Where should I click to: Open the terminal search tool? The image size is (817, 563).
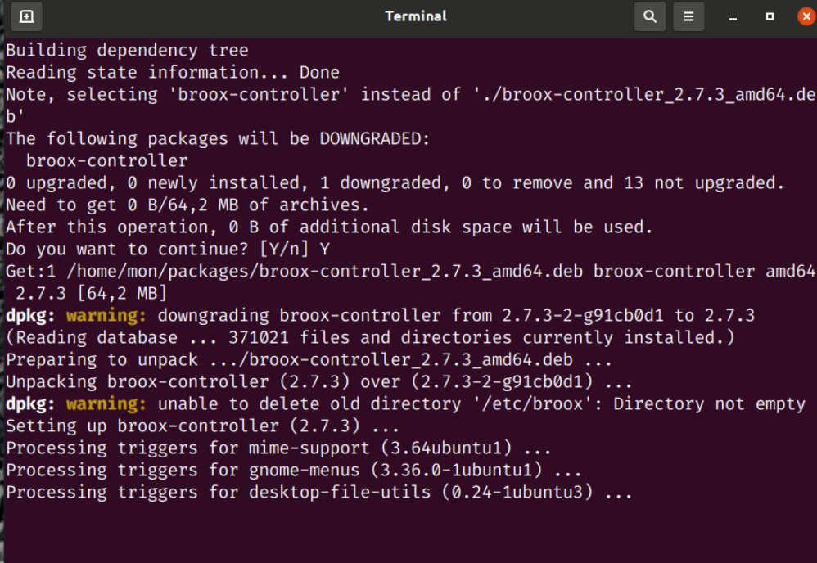pyautogui.click(x=650, y=16)
